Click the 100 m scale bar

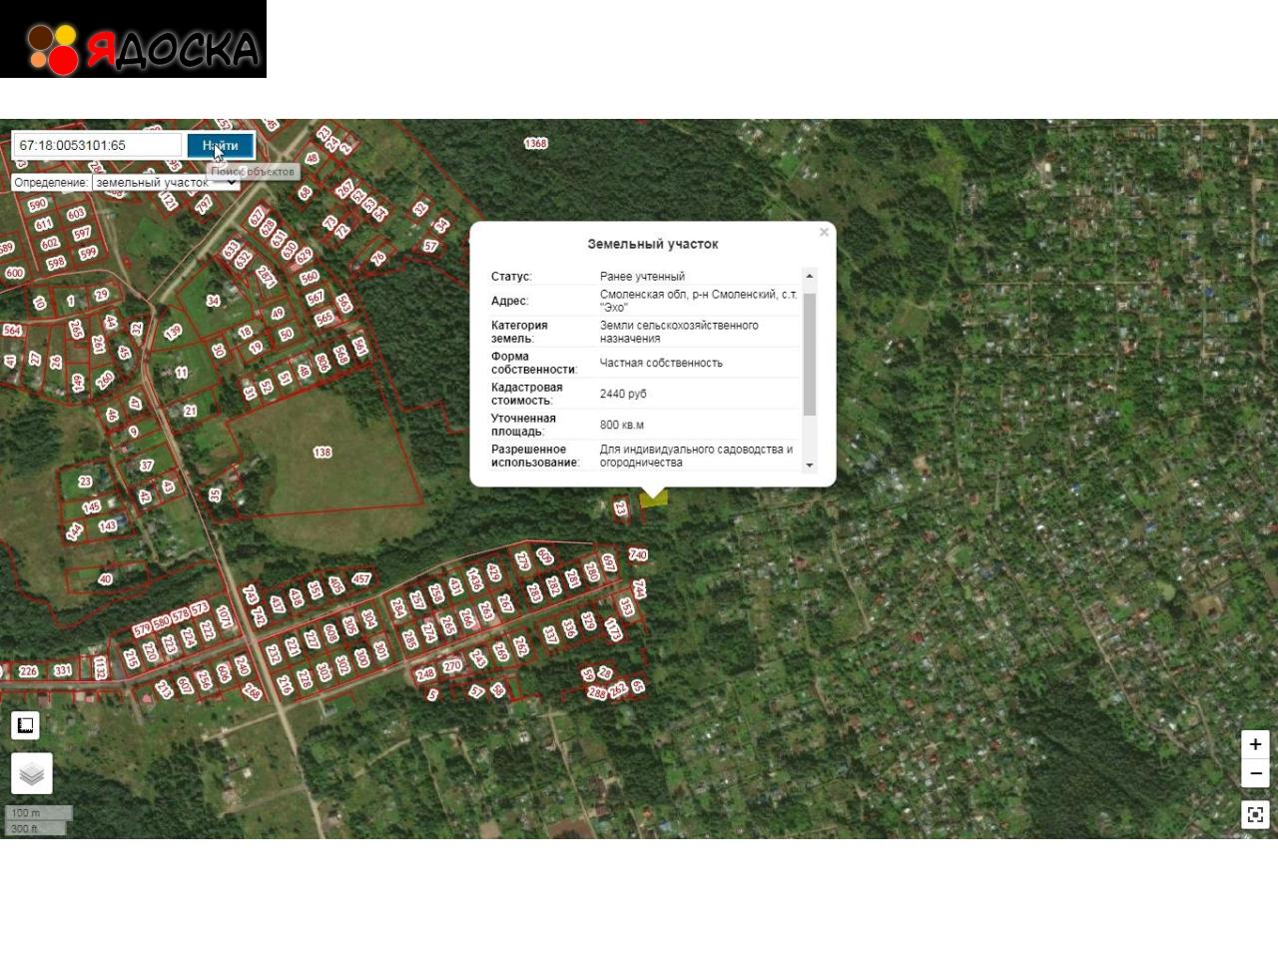coord(38,813)
